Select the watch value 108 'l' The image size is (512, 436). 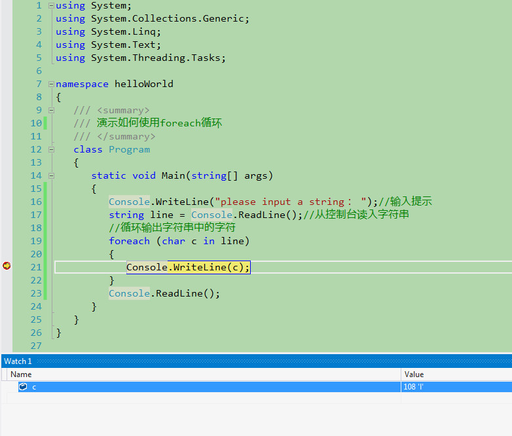(413, 387)
